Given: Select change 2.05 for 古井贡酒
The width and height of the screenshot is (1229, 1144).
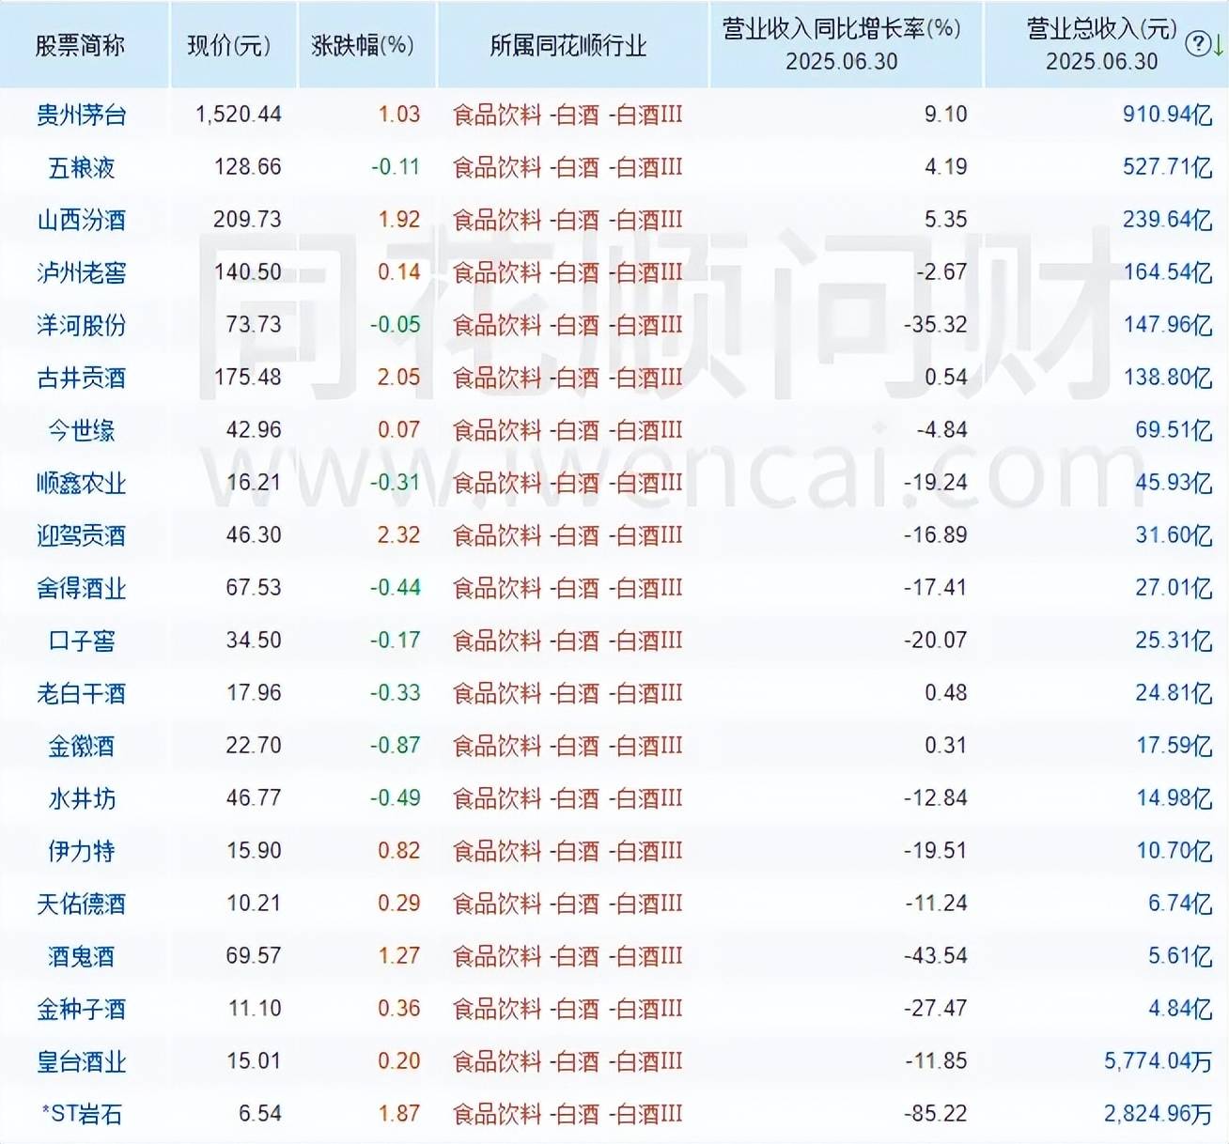Looking at the screenshot, I should (x=398, y=378).
